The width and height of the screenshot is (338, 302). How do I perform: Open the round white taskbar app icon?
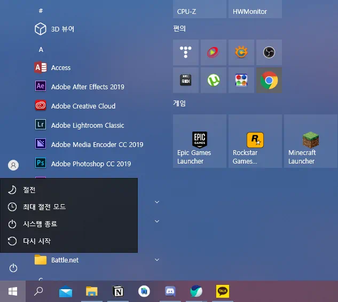click(x=144, y=291)
